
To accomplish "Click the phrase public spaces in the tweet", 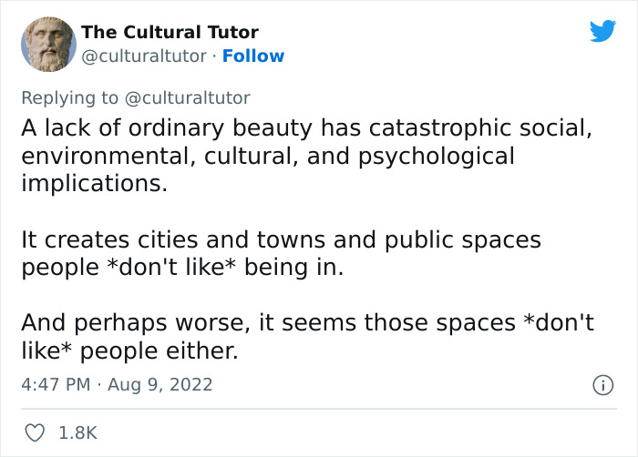I will pos(463,240).
